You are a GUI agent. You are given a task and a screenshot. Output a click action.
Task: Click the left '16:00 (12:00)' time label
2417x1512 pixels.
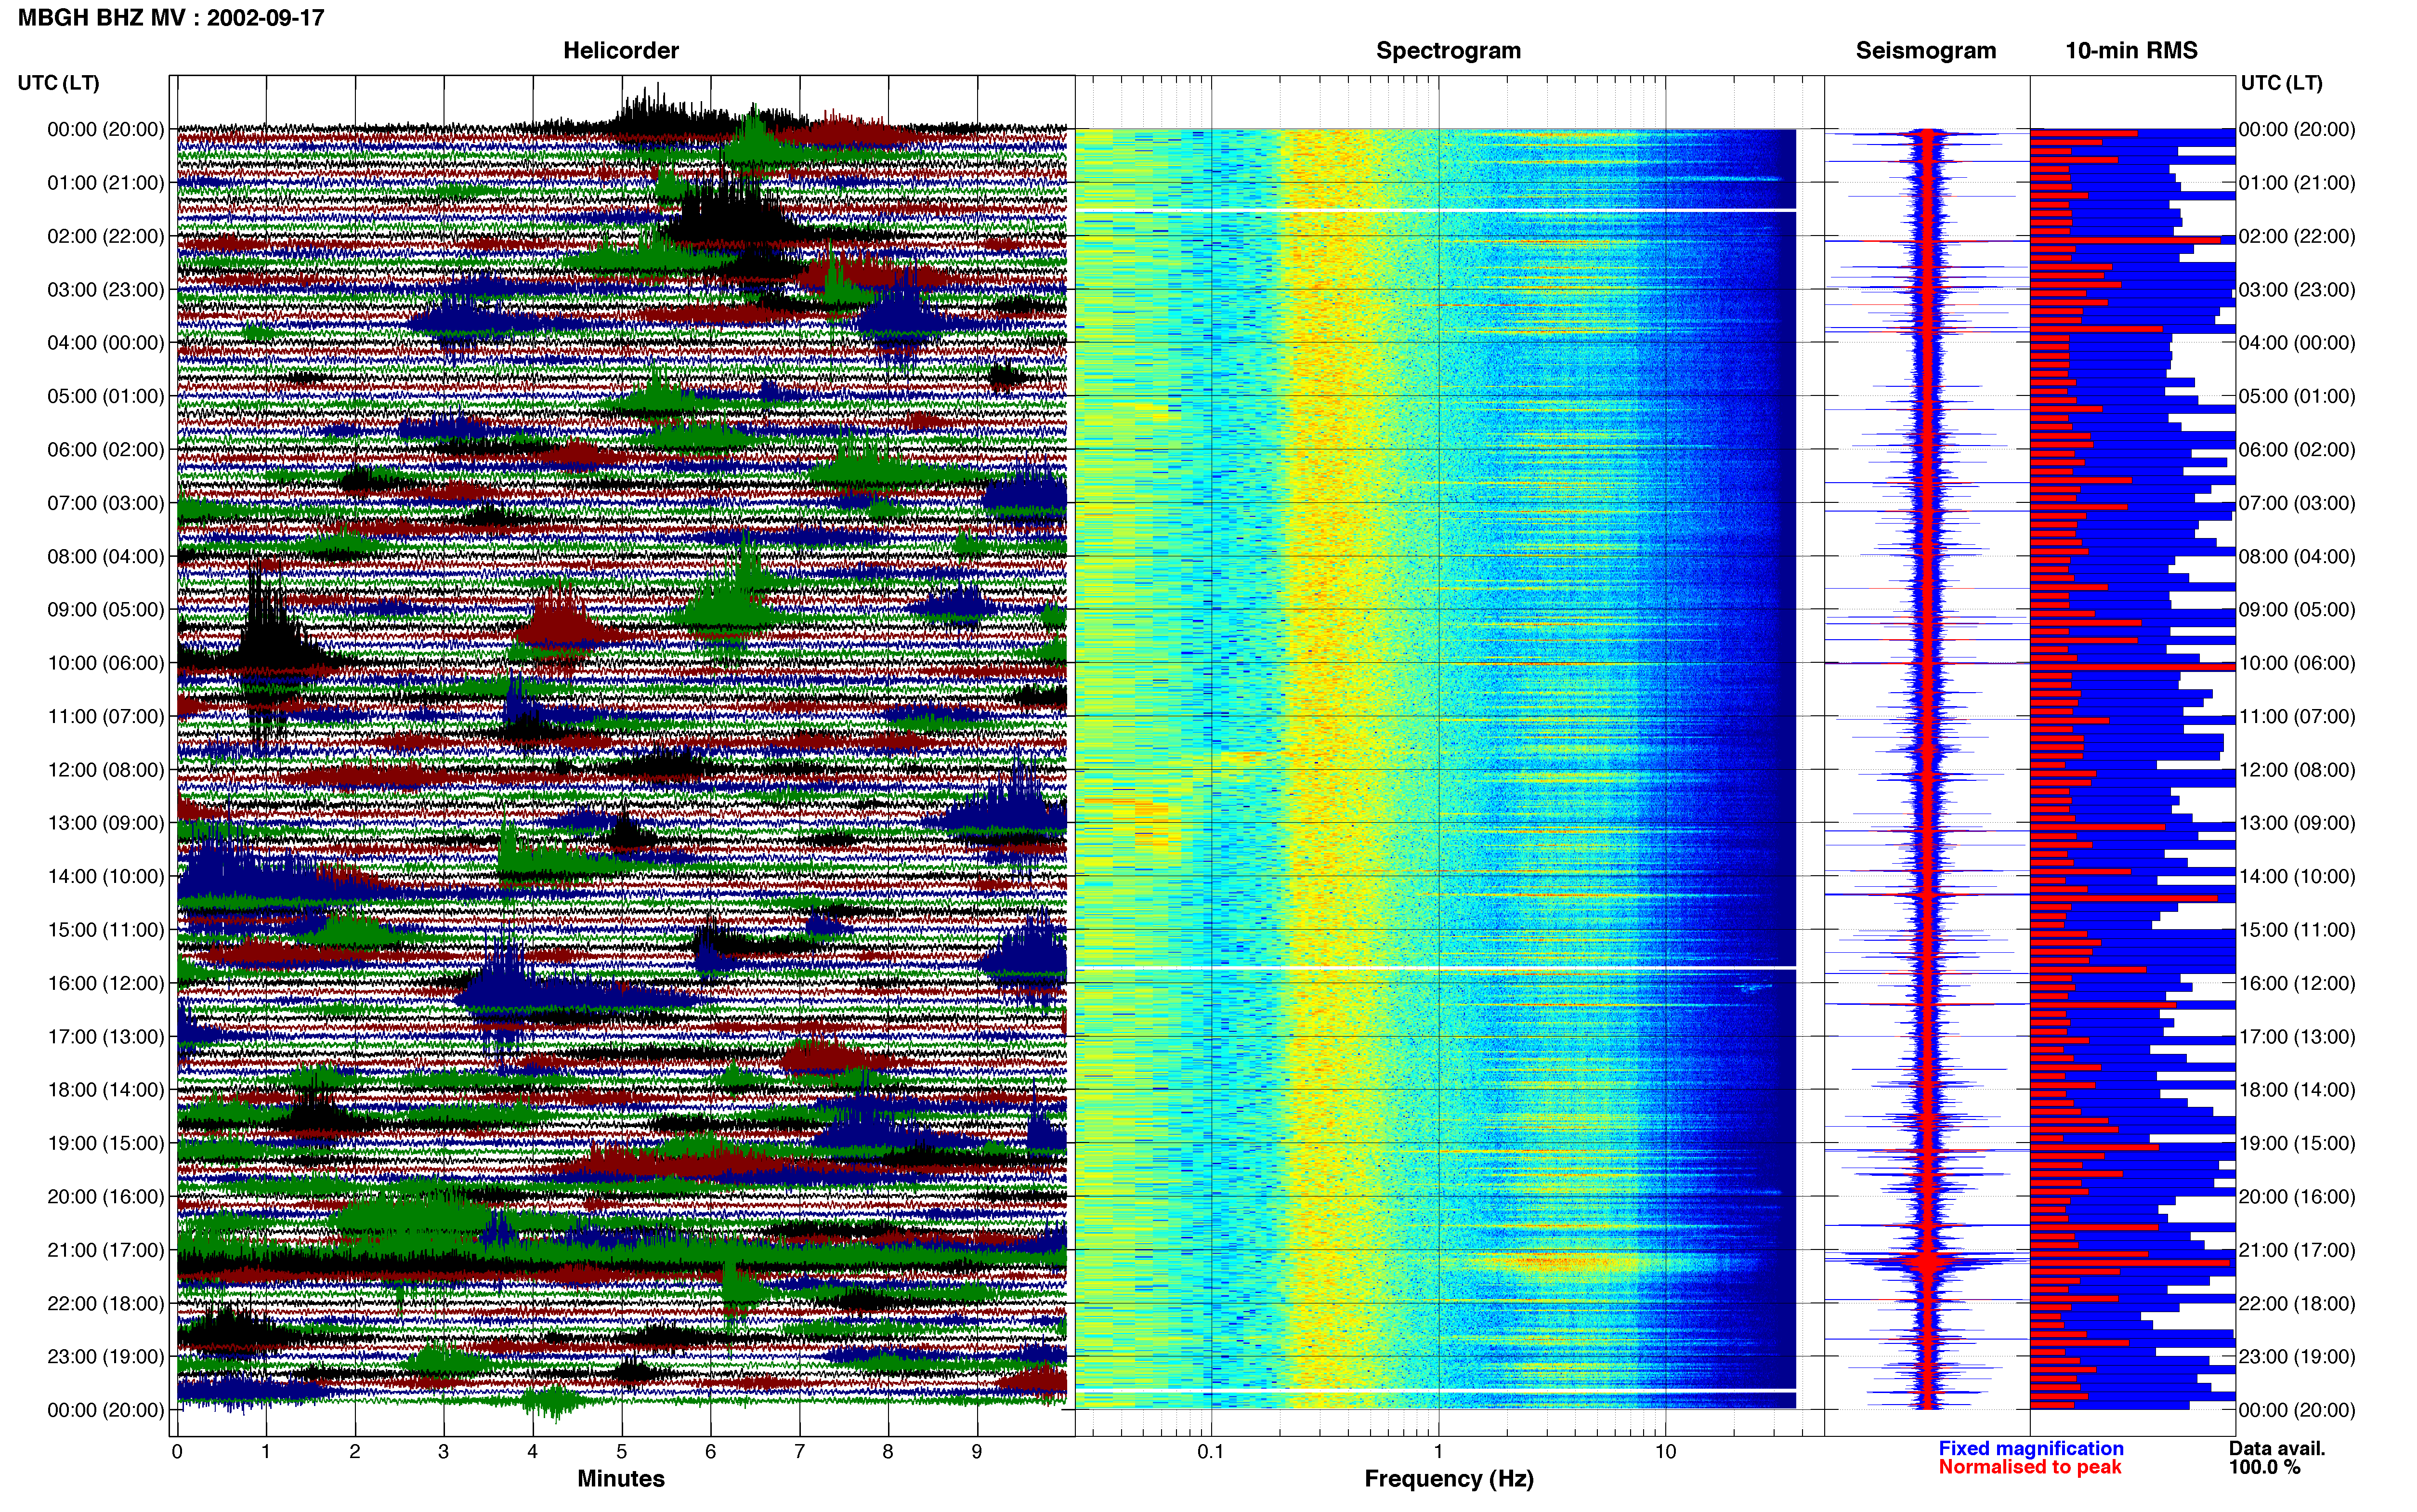(106, 983)
